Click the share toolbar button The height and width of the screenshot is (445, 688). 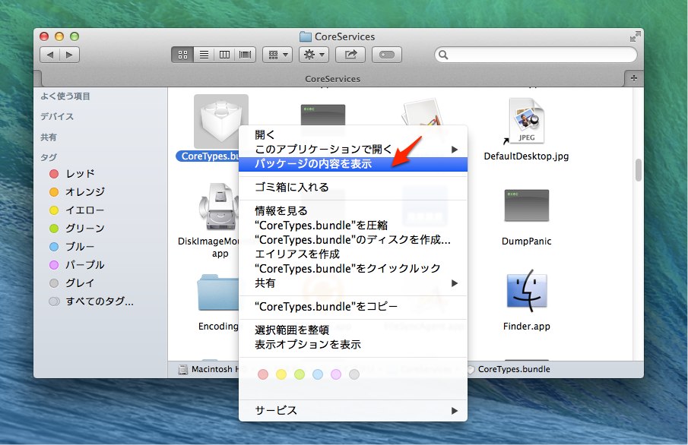(350, 55)
